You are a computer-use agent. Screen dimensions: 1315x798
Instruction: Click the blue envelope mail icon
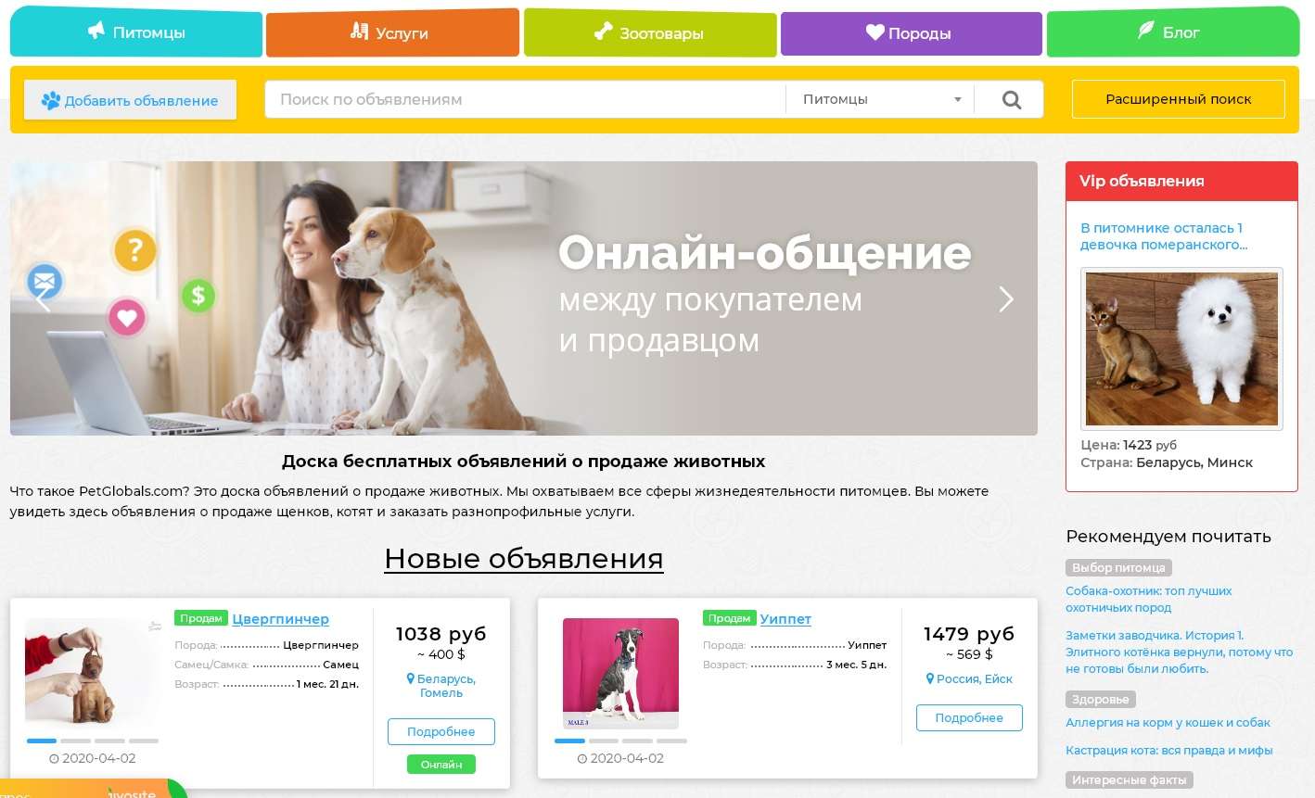click(x=45, y=279)
